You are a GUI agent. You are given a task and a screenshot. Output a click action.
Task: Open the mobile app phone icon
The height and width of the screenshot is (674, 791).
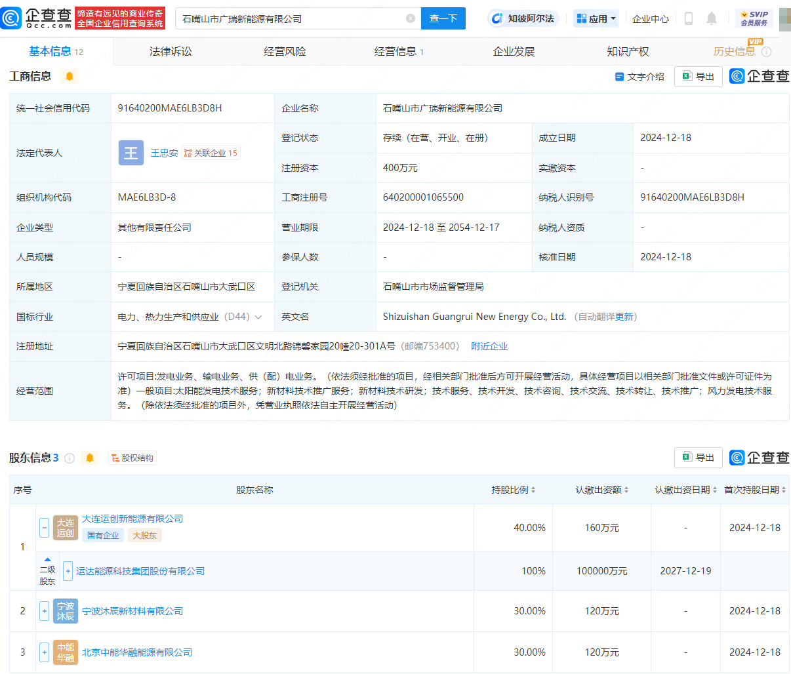689,18
